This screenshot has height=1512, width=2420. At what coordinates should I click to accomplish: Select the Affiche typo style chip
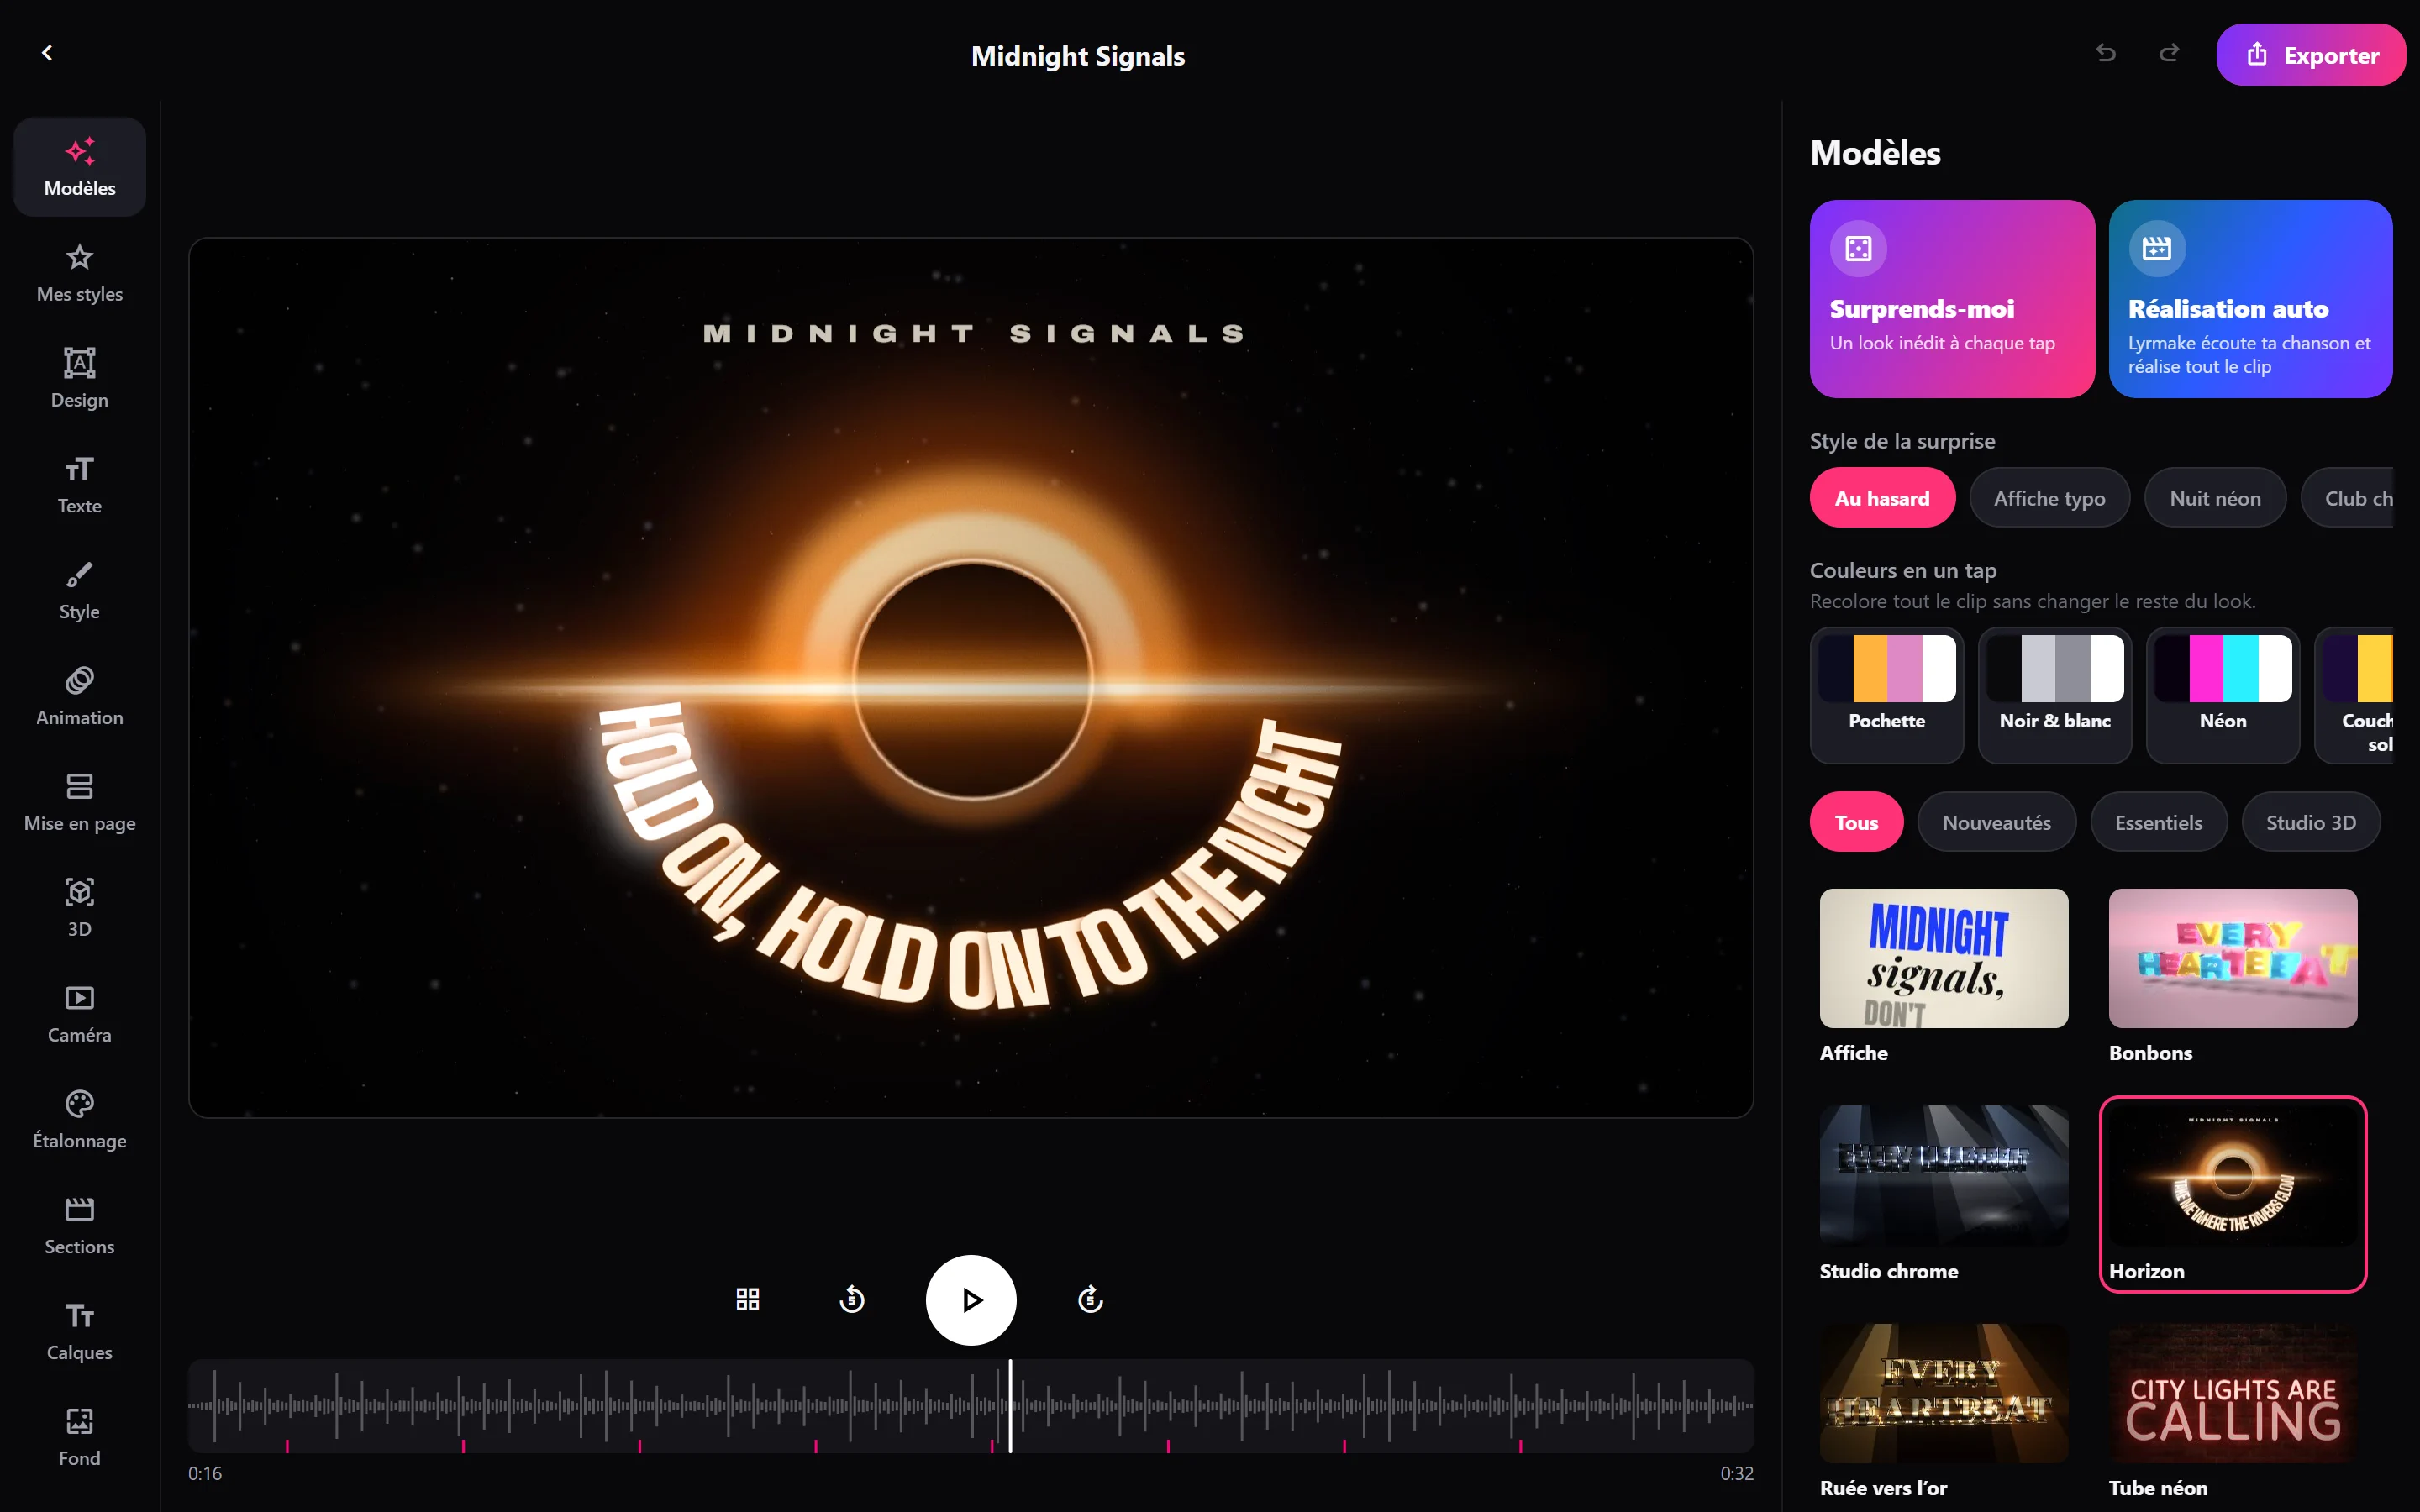point(2049,498)
